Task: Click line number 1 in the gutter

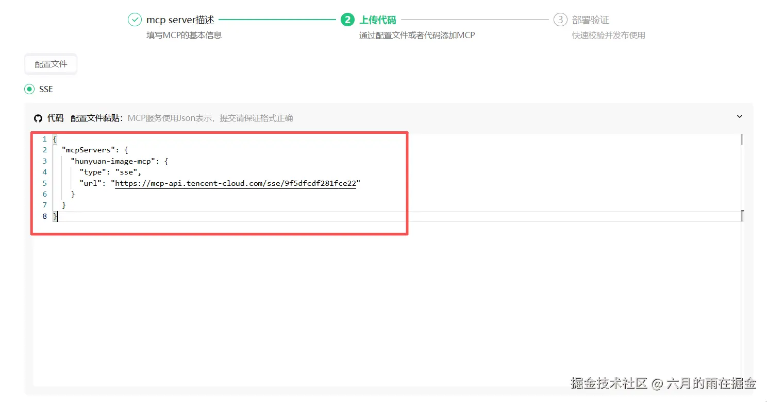Action: pyautogui.click(x=45, y=139)
